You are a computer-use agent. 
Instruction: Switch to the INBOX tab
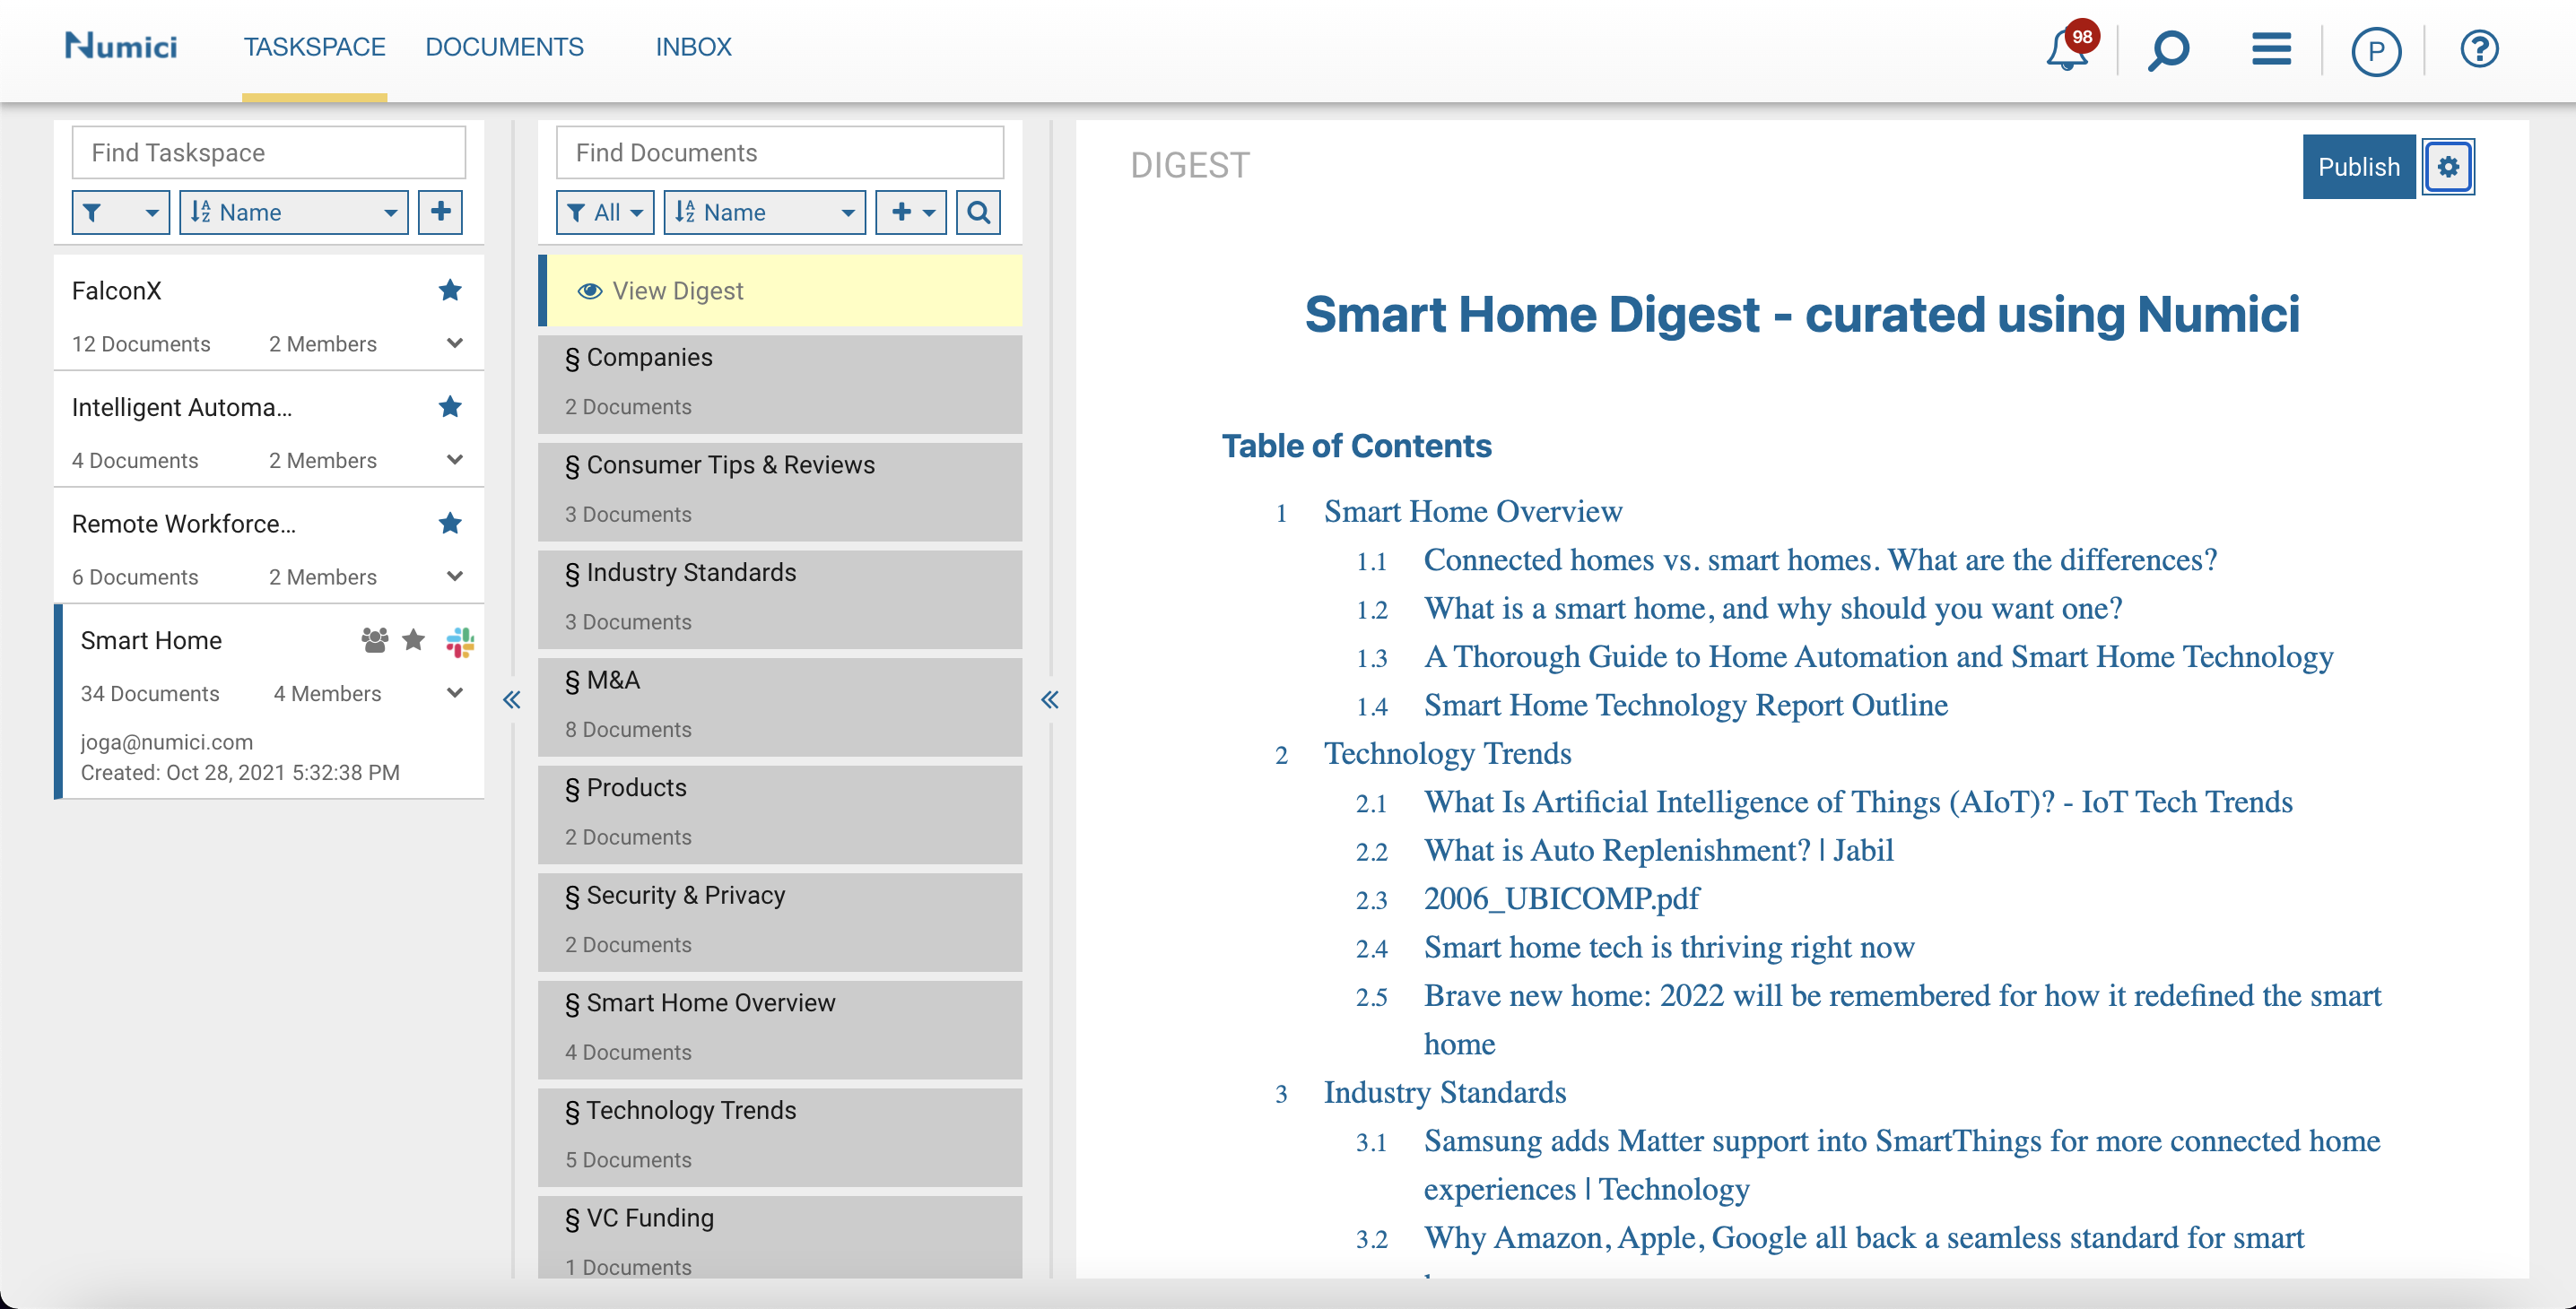coord(693,47)
